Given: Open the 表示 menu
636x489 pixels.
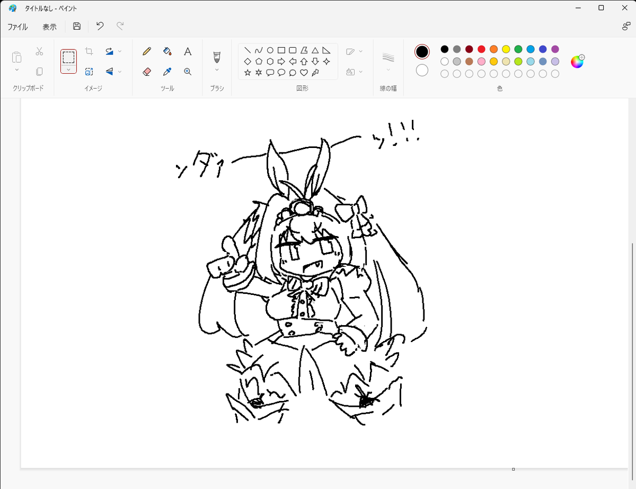Looking at the screenshot, I should click(50, 27).
